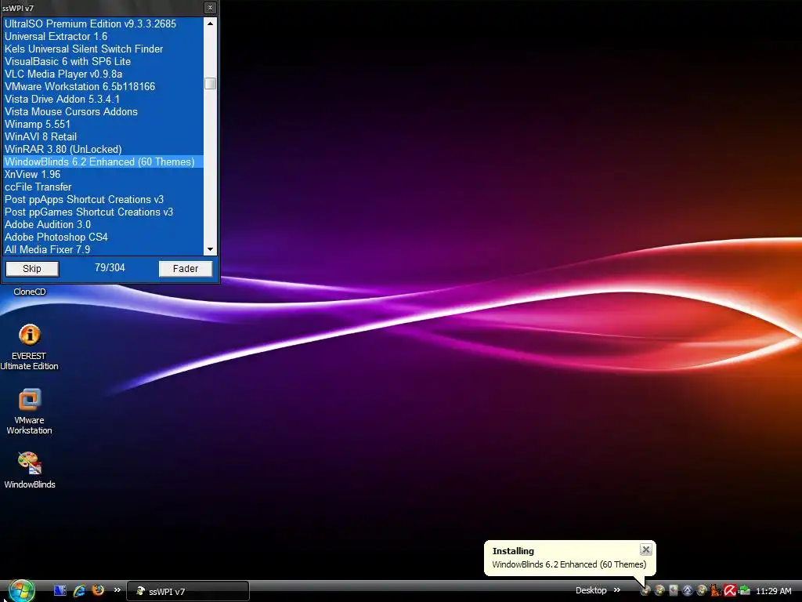The width and height of the screenshot is (802, 602).
Task: Click the list scrollbar down arrow
Action: (210, 249)
